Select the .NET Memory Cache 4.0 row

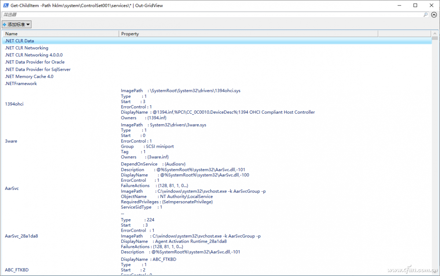(29, 77)
